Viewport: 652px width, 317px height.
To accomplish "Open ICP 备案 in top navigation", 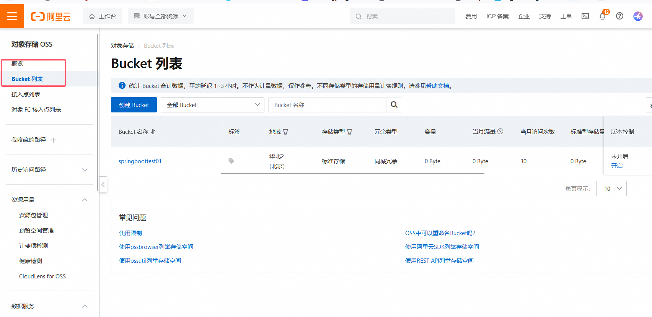I will 497,16.
